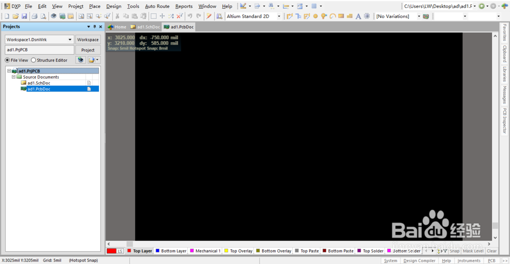Screen dimensions: 510x264
Task: Open Print Preview from the toolbar
Action: (x=43, y=16)
